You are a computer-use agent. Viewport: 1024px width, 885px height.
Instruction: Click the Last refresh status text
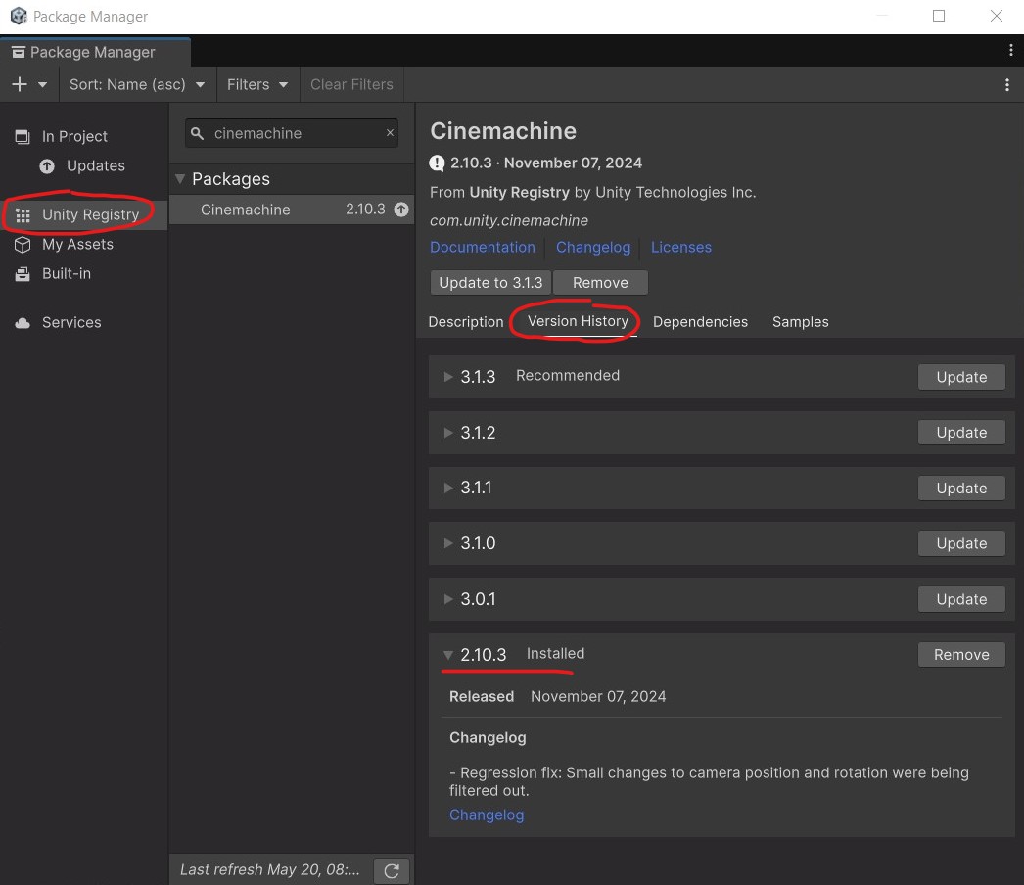[x=270, y=870]
